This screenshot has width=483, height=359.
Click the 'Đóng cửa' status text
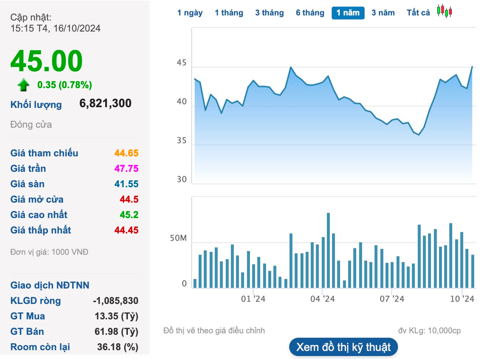point(31,125)
